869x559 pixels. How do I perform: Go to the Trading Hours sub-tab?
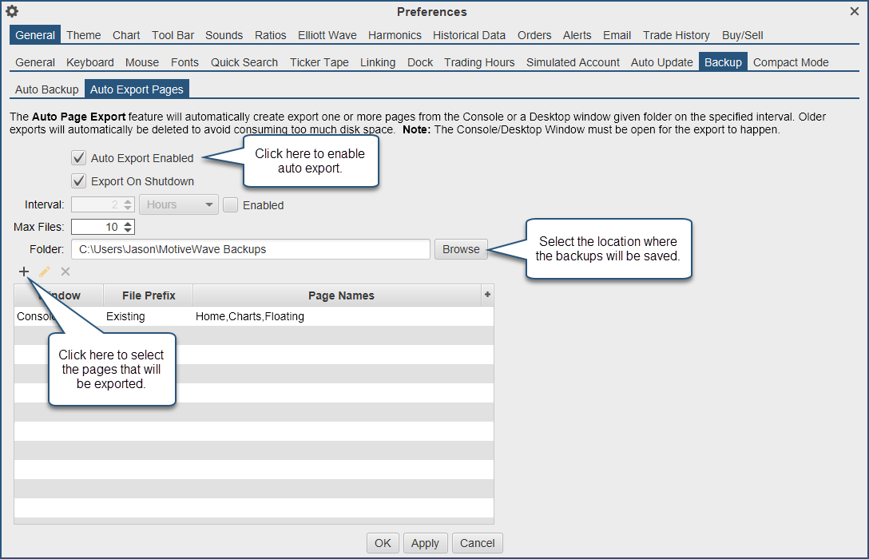(x=479, y=62)
